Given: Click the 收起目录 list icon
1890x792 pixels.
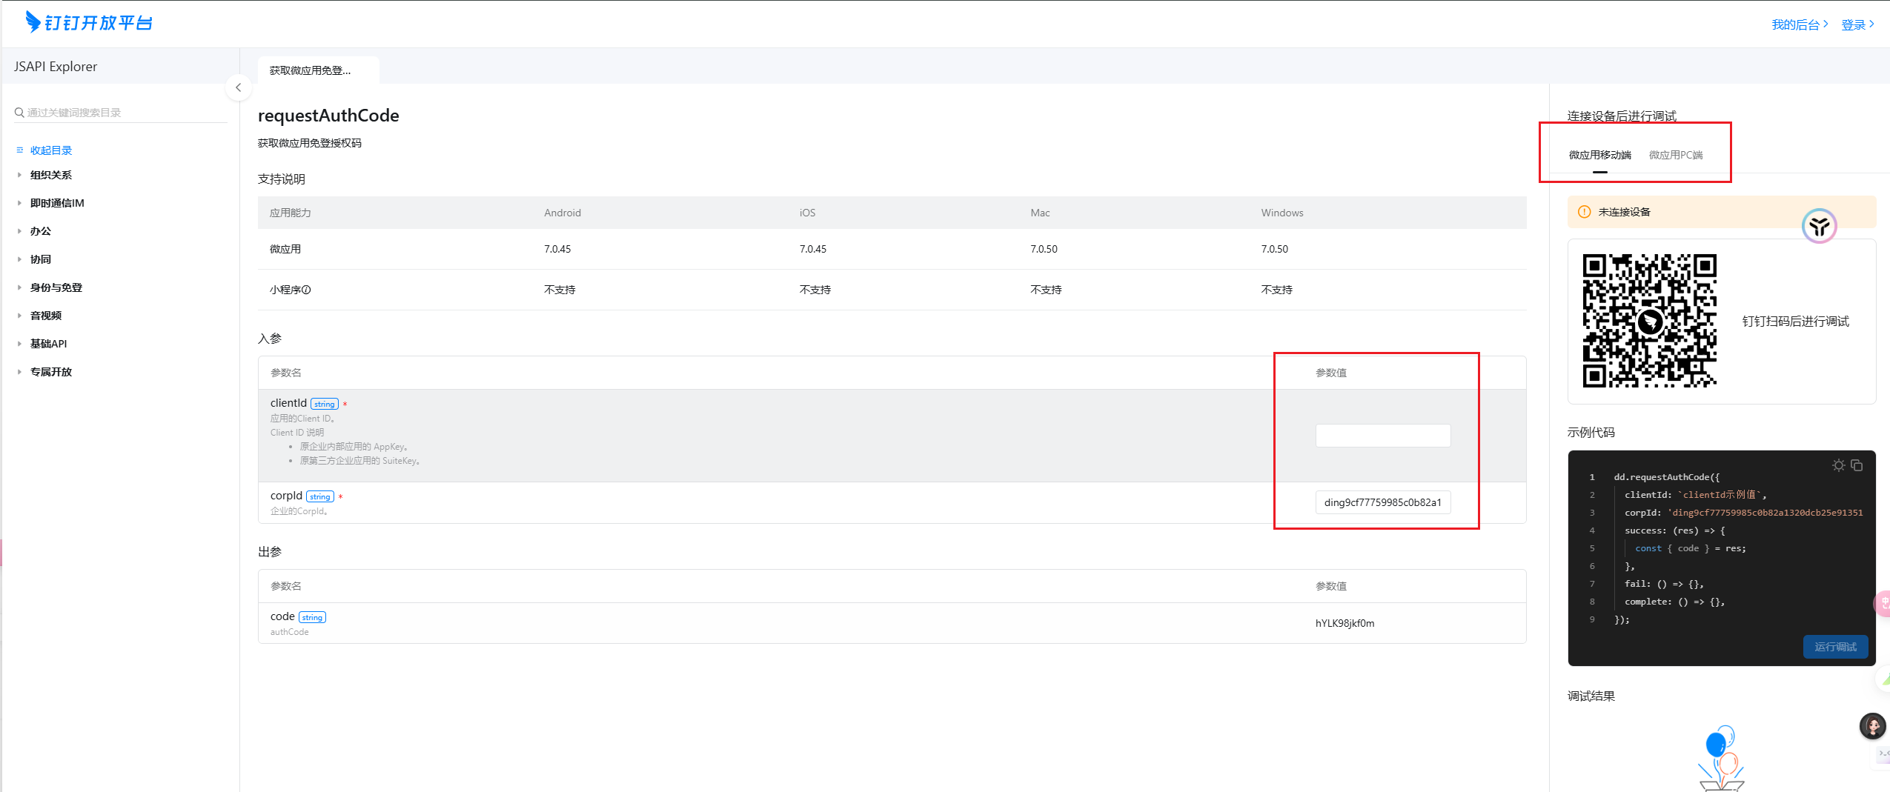Looking at the screenshot, I should click(20, 150).
